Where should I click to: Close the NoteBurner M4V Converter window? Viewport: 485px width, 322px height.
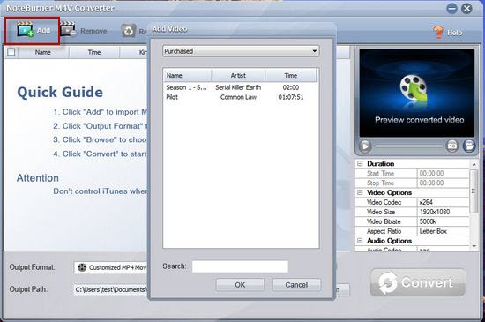466,8
